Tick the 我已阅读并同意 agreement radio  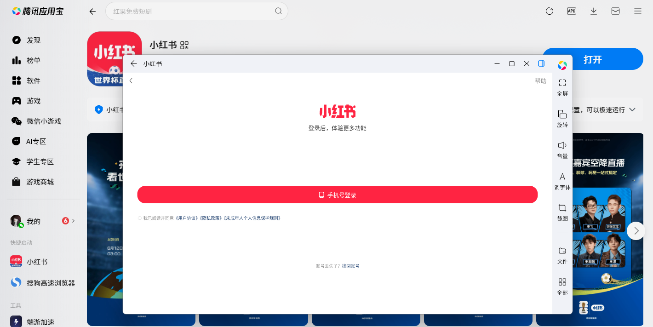140,218
